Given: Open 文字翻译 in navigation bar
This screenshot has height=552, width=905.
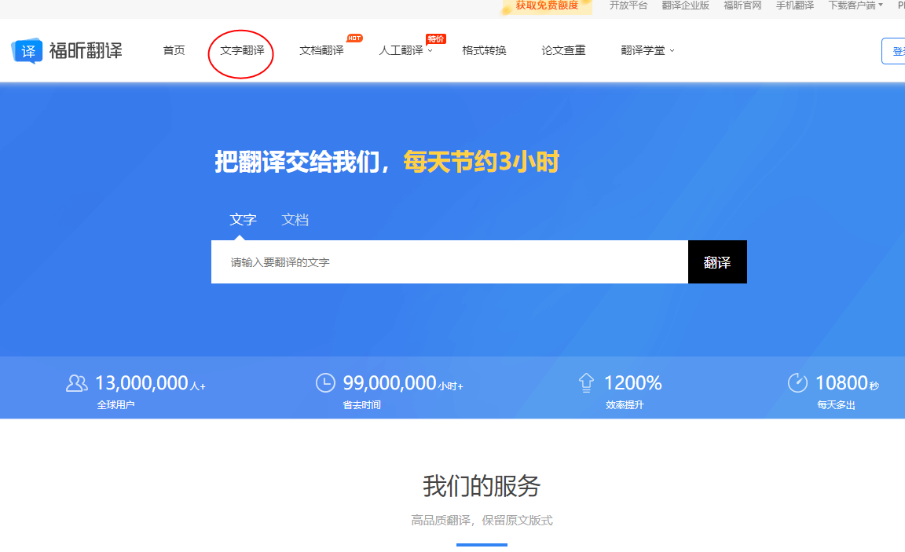Looking at the screenshot, I should tap(242, 51).
